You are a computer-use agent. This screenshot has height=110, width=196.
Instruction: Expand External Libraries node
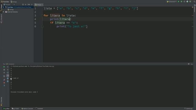click(3, 12)
